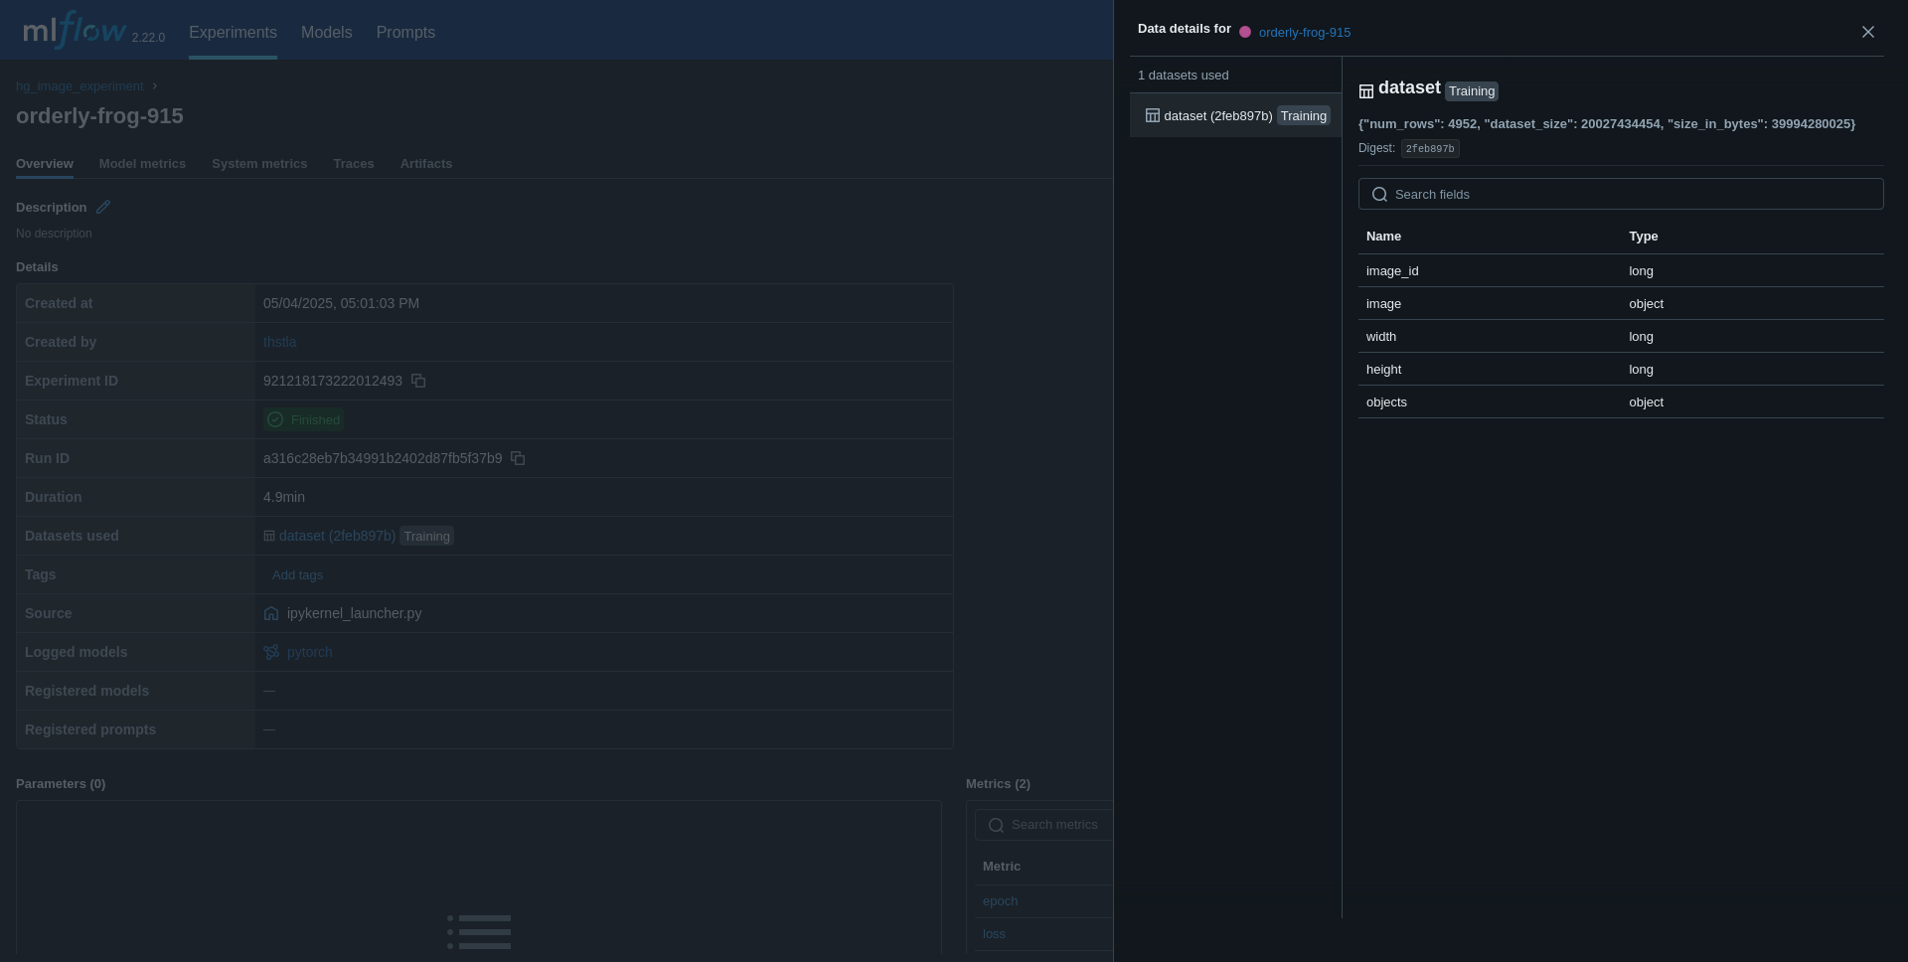Click the table icon beside dataset heading
The width and height of the screenshot is (1908, 962).
[1366, 91]
